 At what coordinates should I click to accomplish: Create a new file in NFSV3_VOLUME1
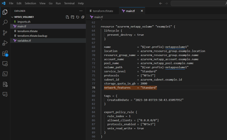pyautogui.click(x=67, y=17)
